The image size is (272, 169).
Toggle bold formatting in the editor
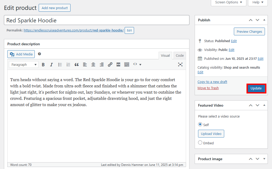tap(43, 64)
